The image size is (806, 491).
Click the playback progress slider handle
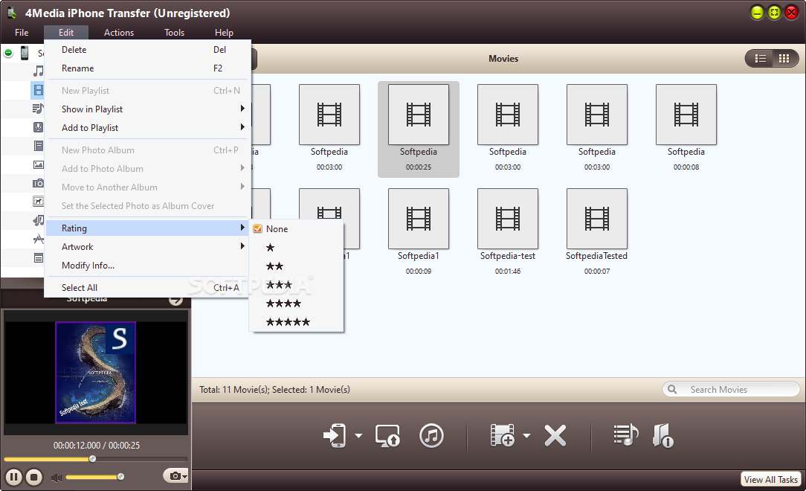[92, 458]
